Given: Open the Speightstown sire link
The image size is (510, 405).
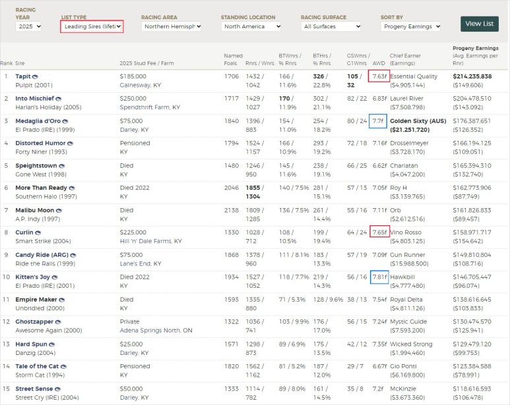Looking at the screenshot, I should tap(36, 165).
